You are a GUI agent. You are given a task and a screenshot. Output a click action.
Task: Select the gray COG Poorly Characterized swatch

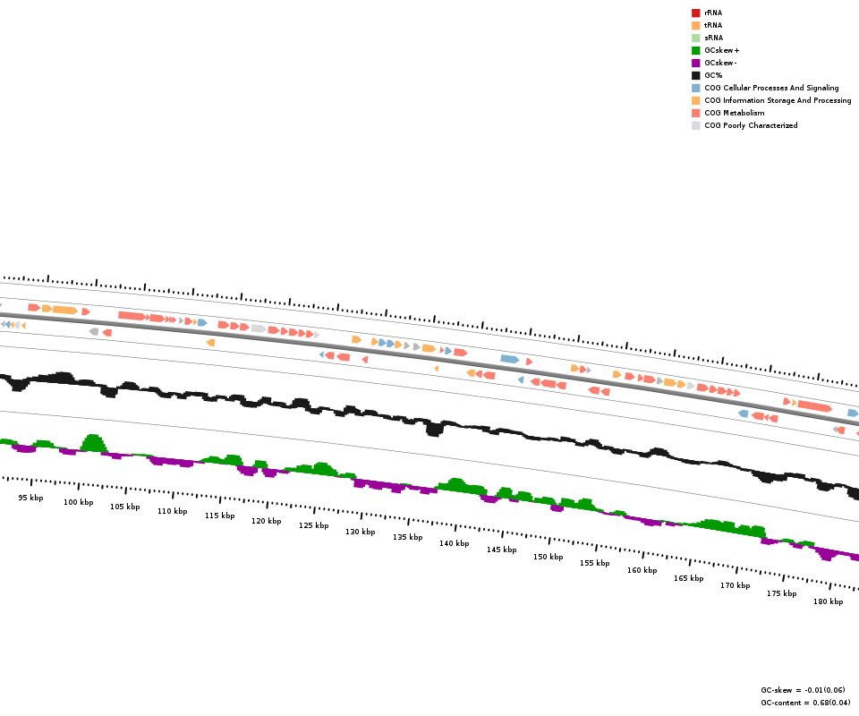pos(695,125)
